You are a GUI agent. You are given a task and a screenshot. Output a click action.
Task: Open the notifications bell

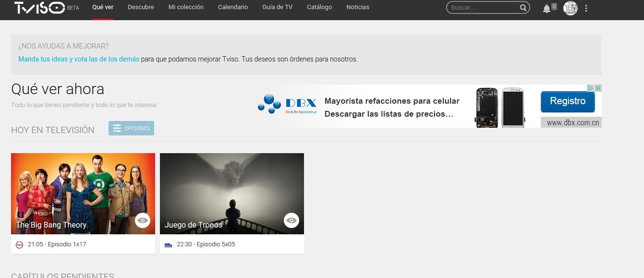[547, 9]
